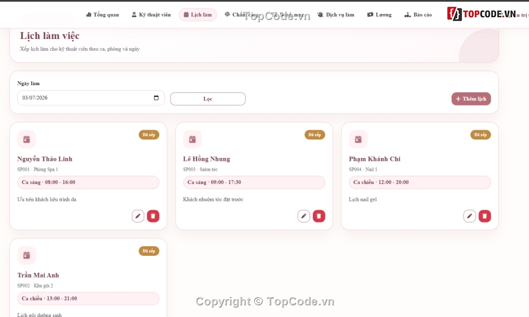Delete Nguyễn Thảo Linh's schedule entry
The image size is (529, 317).
click(x=153, y=216)
